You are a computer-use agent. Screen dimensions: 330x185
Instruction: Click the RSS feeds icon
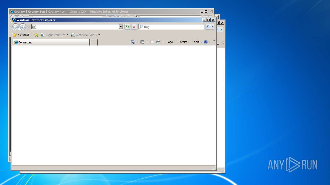click(x=142, y=42)
